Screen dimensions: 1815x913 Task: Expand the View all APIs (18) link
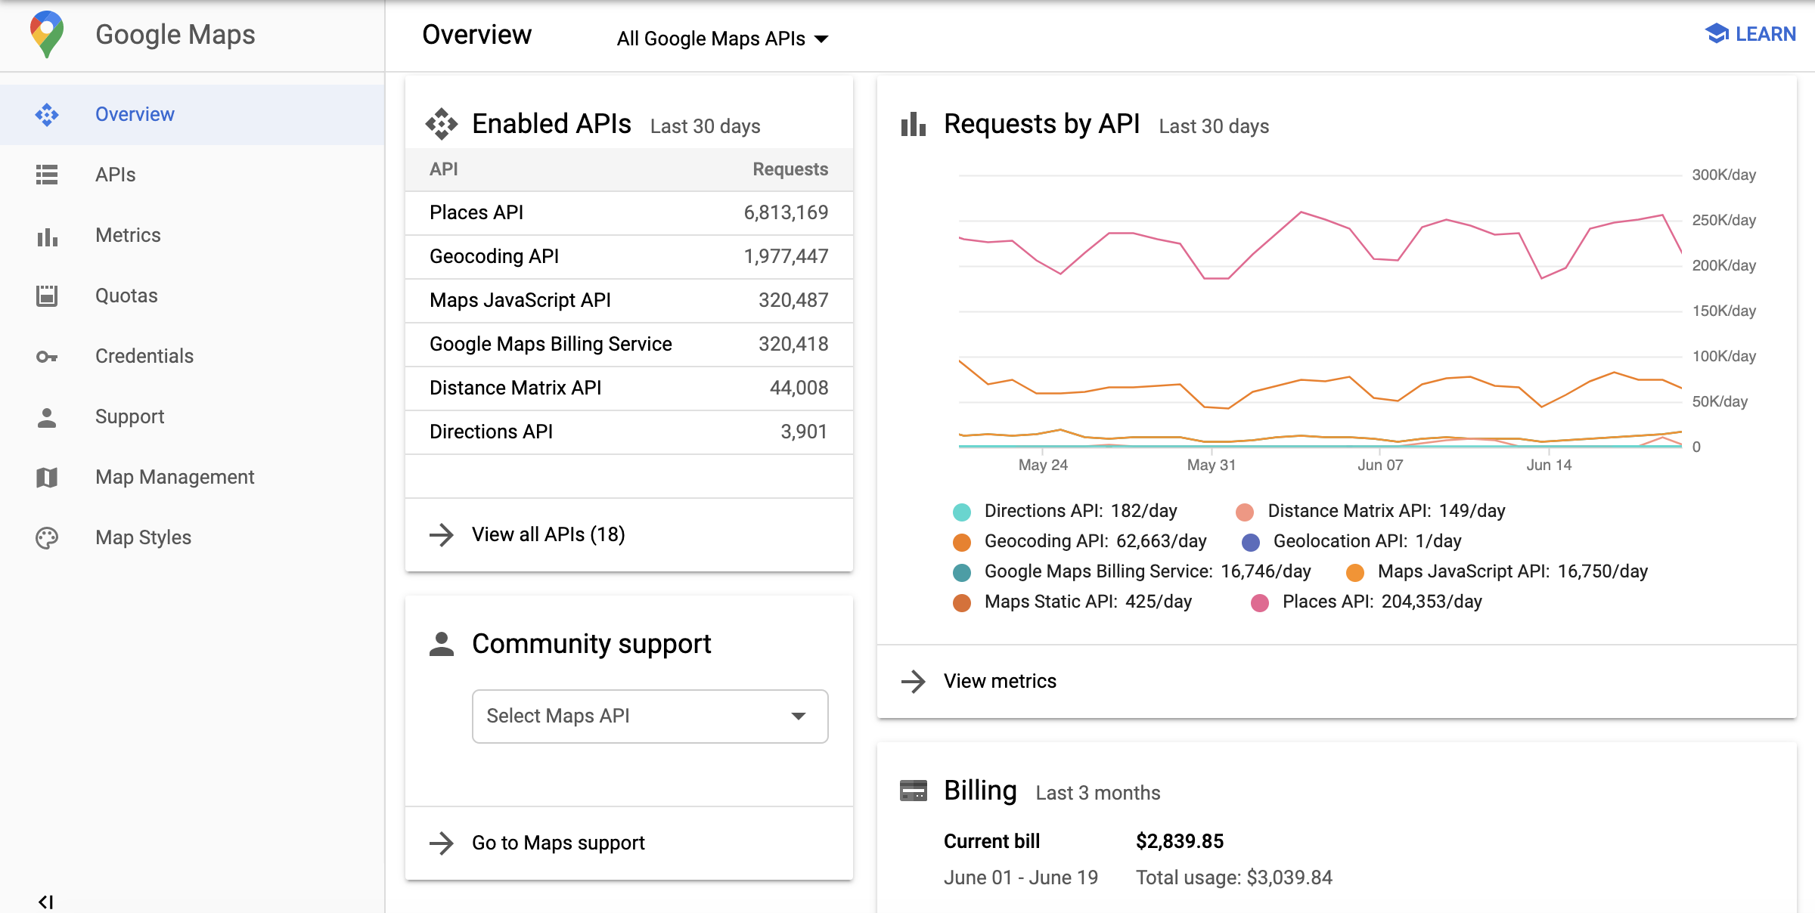546,534
